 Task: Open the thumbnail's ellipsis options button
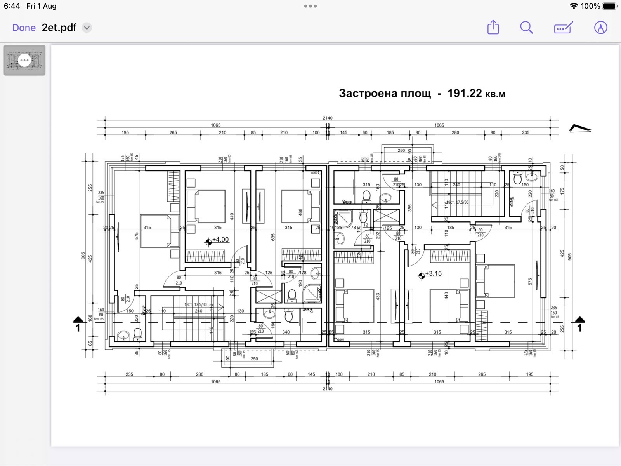click(x=24, y=60)
